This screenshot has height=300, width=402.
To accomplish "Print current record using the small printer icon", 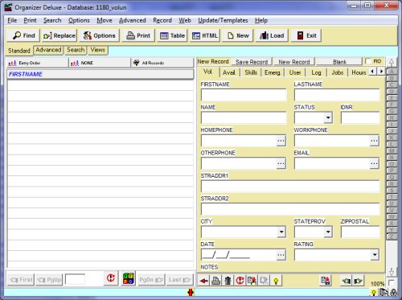I will pyautogui.click(x=216, y=281).
